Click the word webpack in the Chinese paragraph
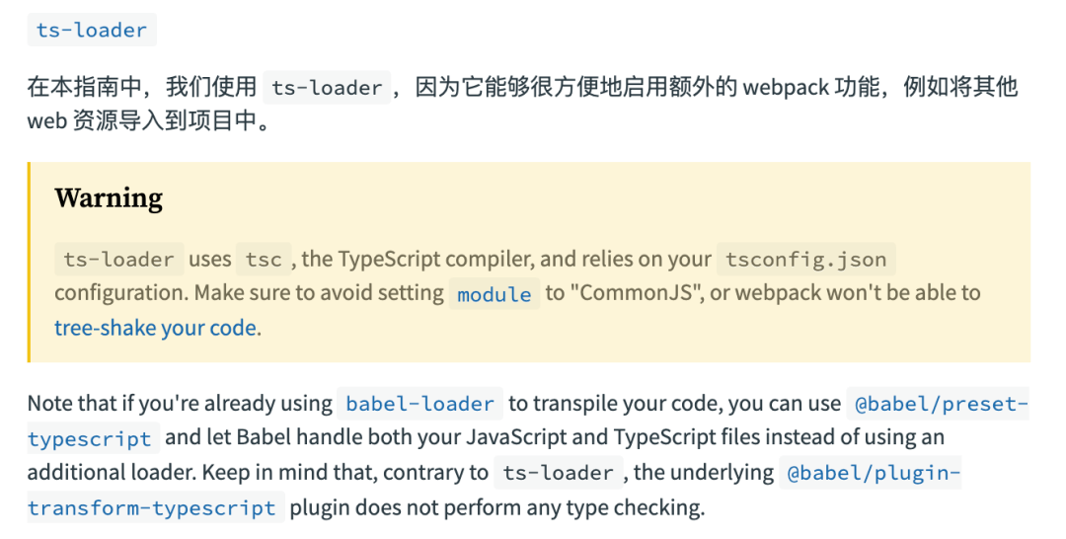The height and width of the screenshot is (539, 1066). [x=785, y=87]
